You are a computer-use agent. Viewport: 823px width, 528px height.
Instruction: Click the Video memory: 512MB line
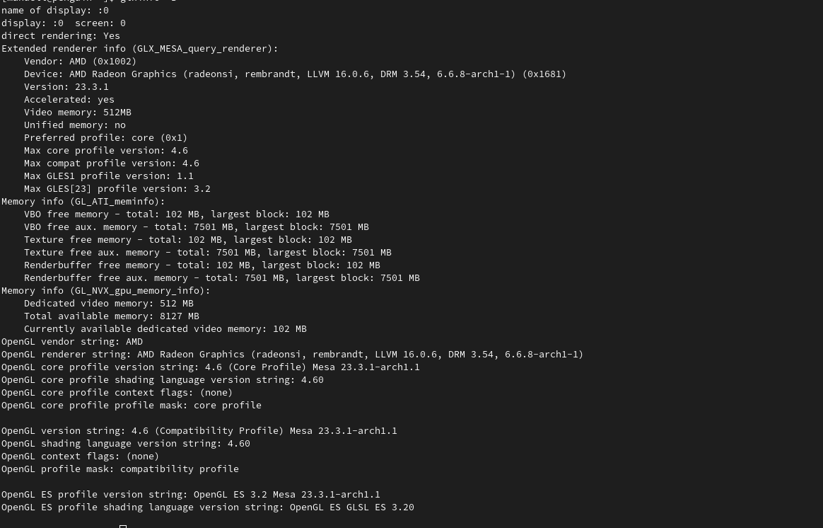pyautogui.click(x=78, y=113)
